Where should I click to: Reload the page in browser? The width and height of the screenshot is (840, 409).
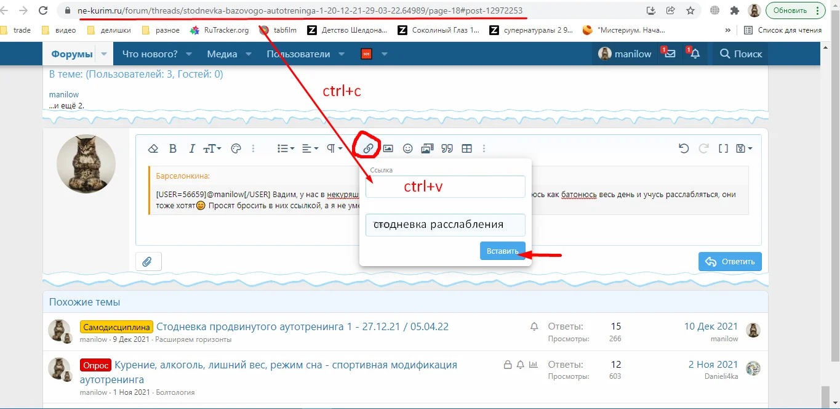tap(43, 10)
